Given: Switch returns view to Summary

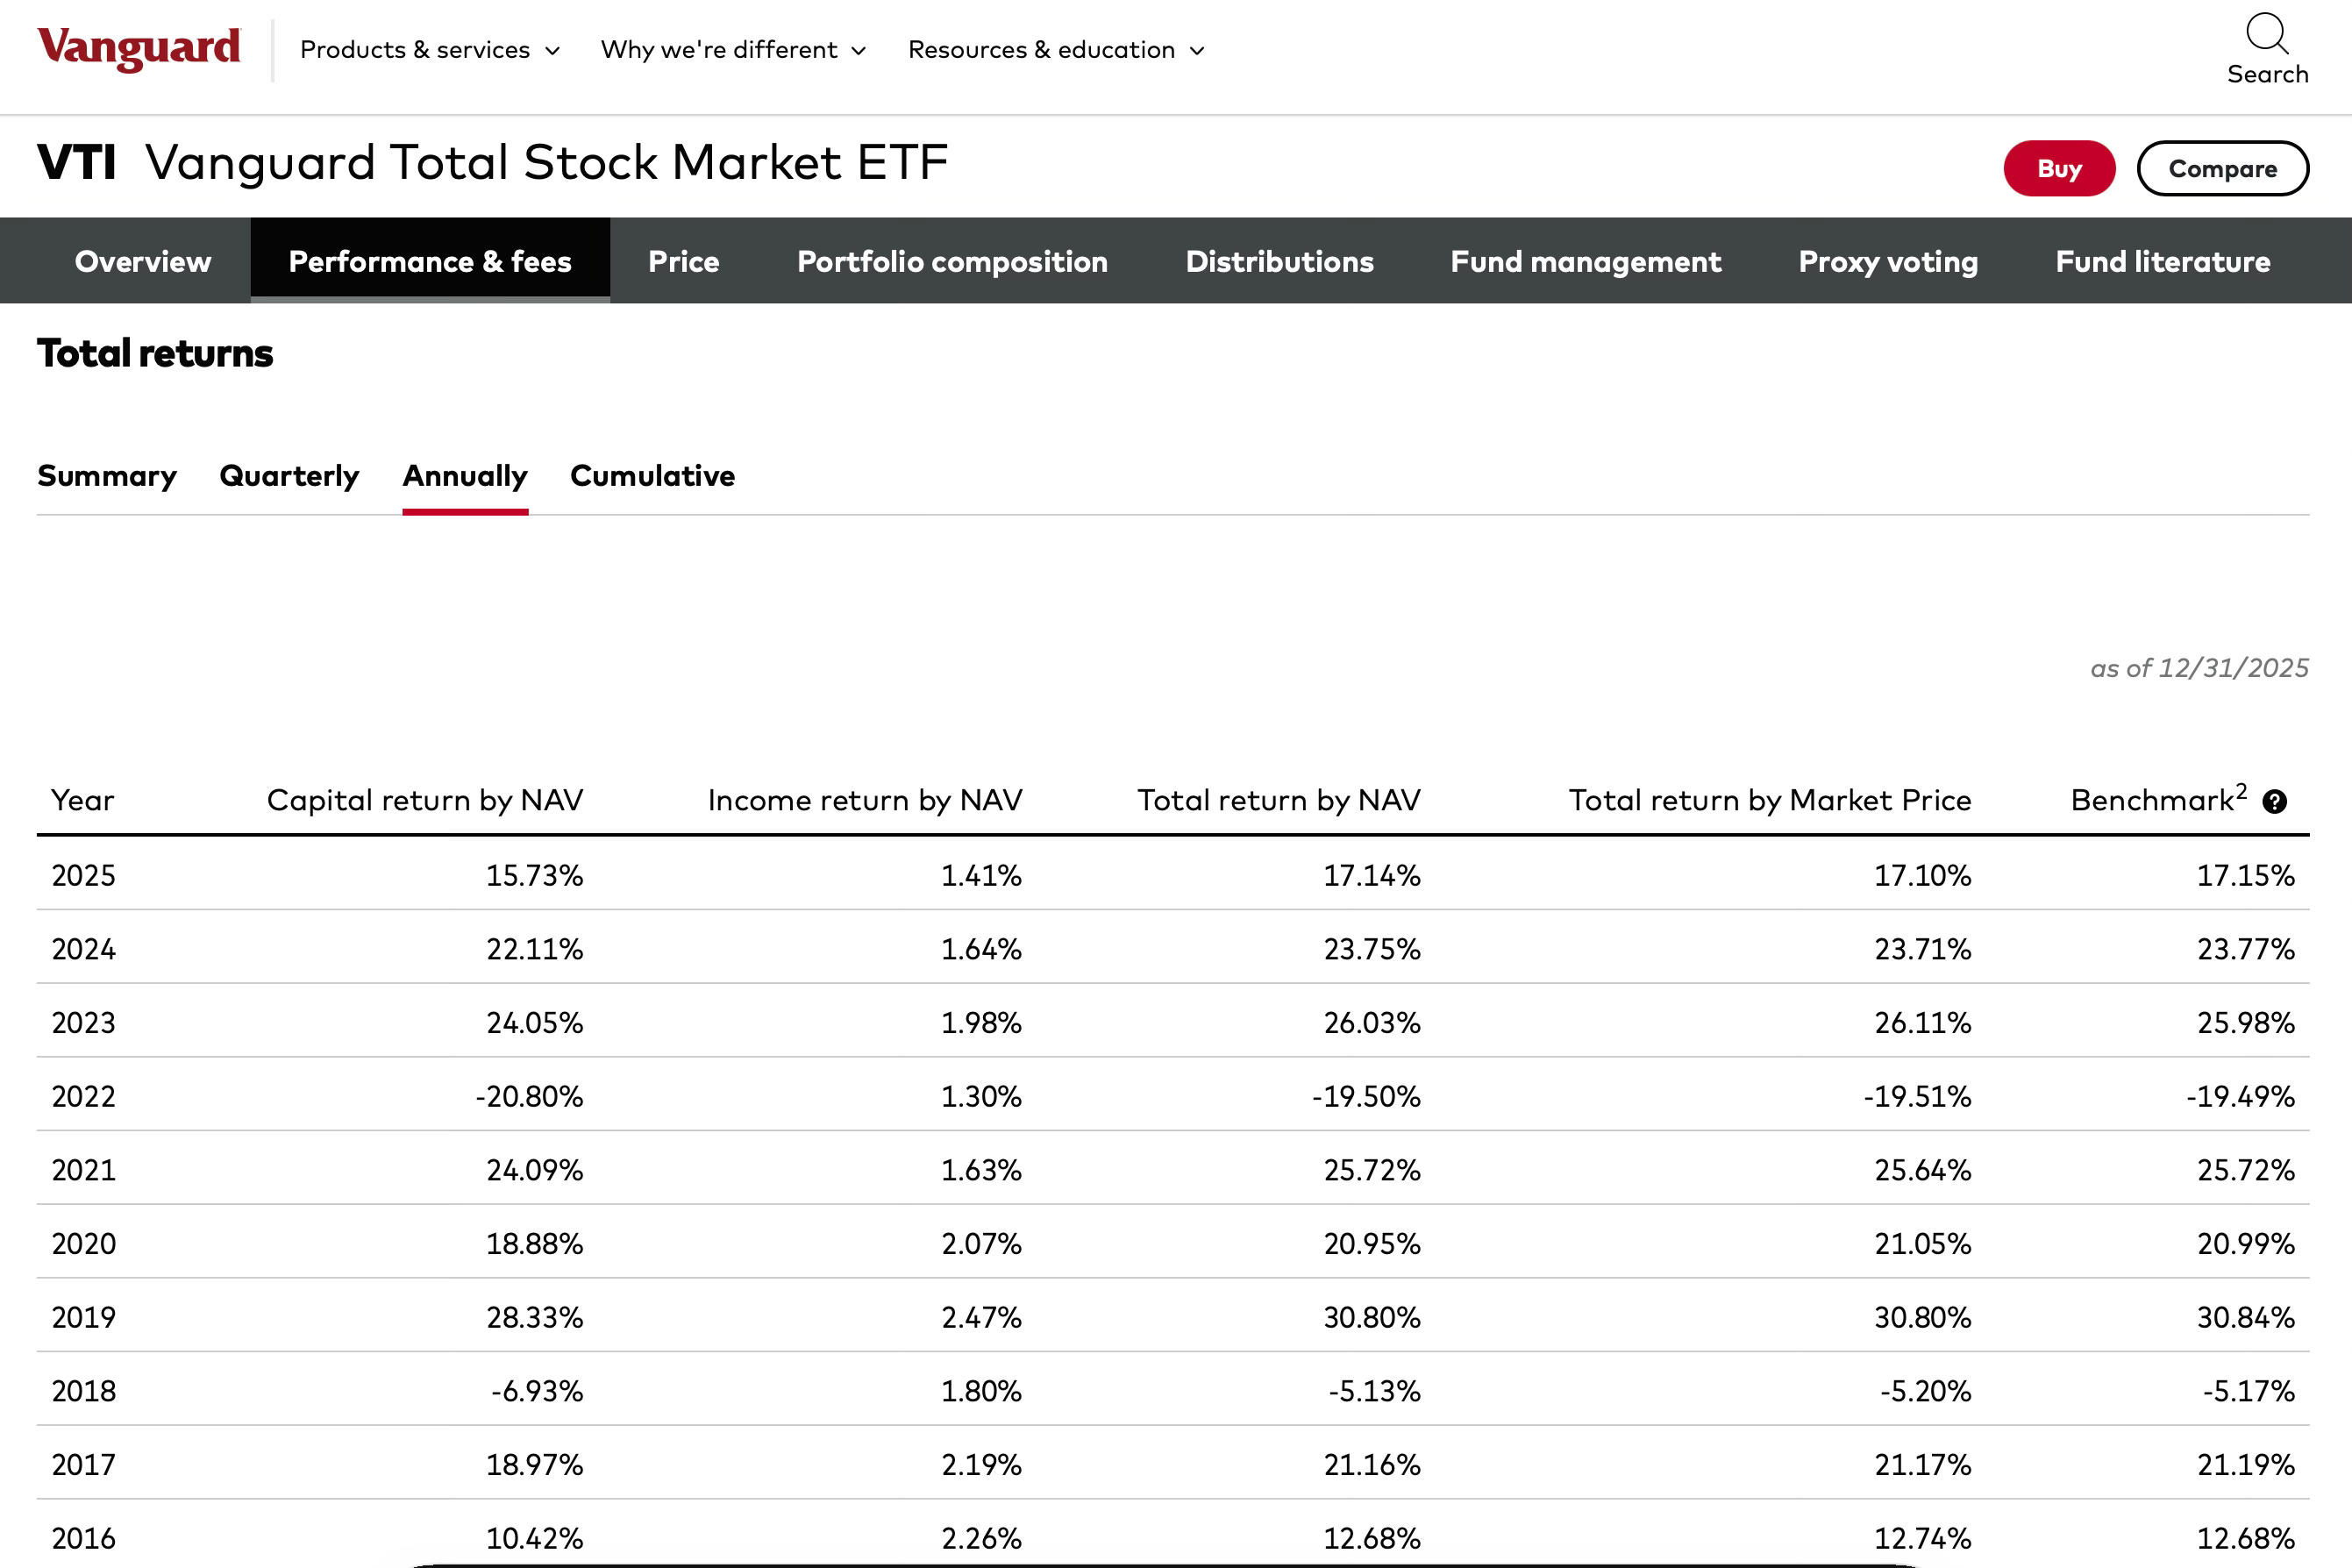Looking at the screenshot, I should [107, 476].
